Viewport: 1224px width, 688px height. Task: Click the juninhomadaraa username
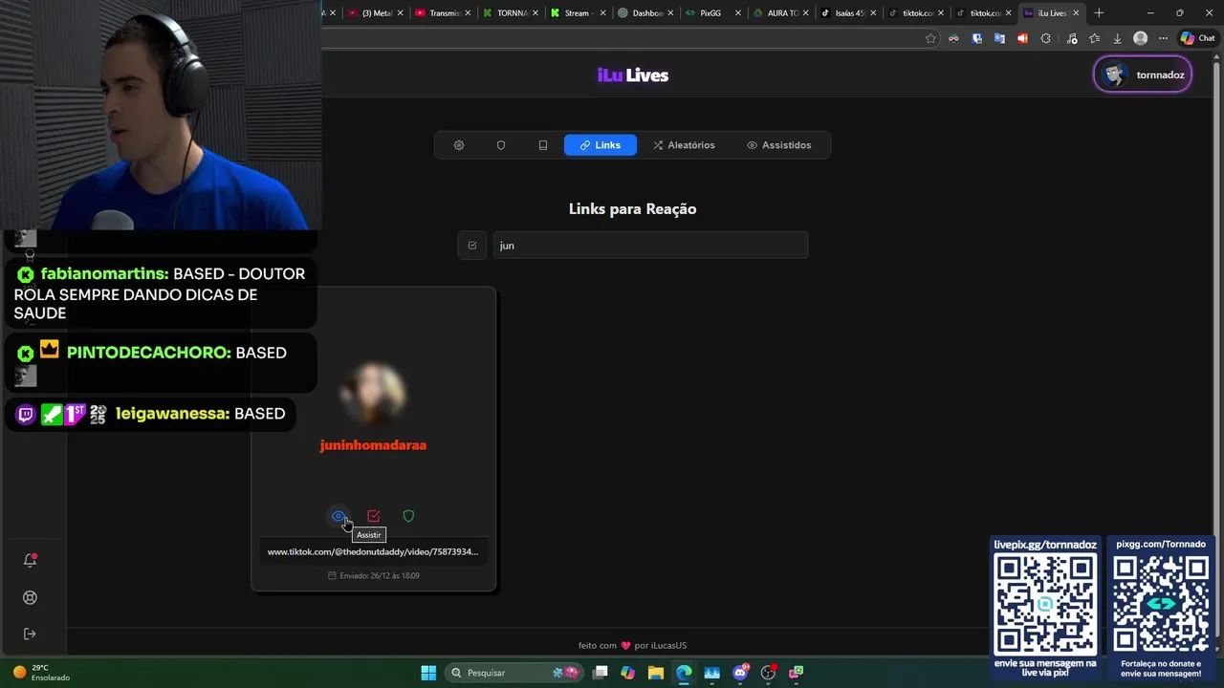[373, 445]
